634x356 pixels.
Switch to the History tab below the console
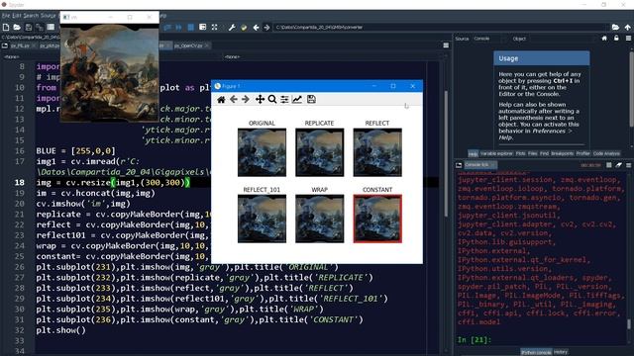click(x=561, y=352)
